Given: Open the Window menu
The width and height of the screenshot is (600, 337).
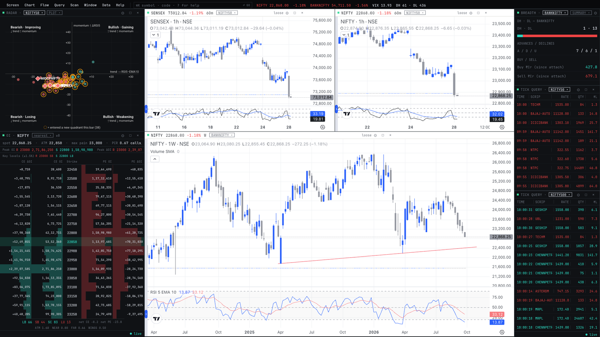Looking at the screenshot, I should pyautogui.click(x=90, y=5).
